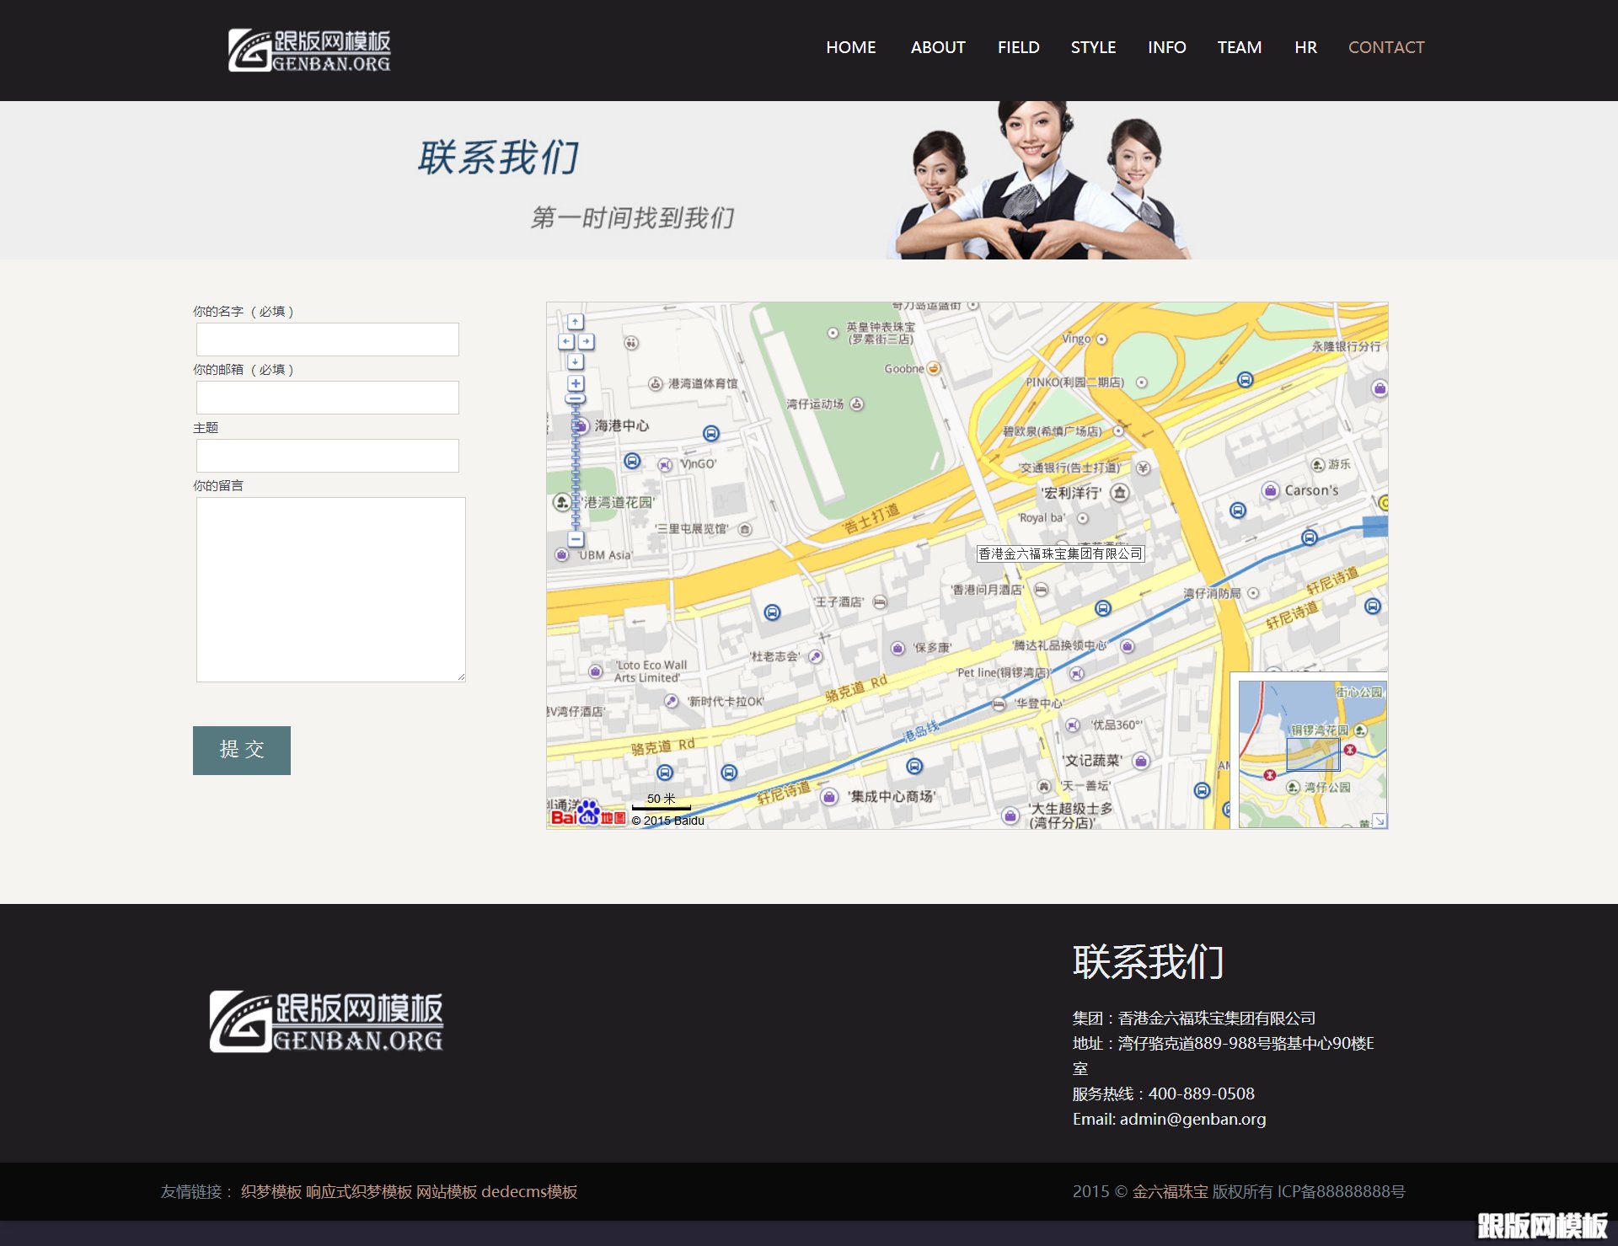Click the 香港金六福珠宝集团有限公司 map marker label
Viewport: 1618px width, 1246px height.
[1060, 553]
